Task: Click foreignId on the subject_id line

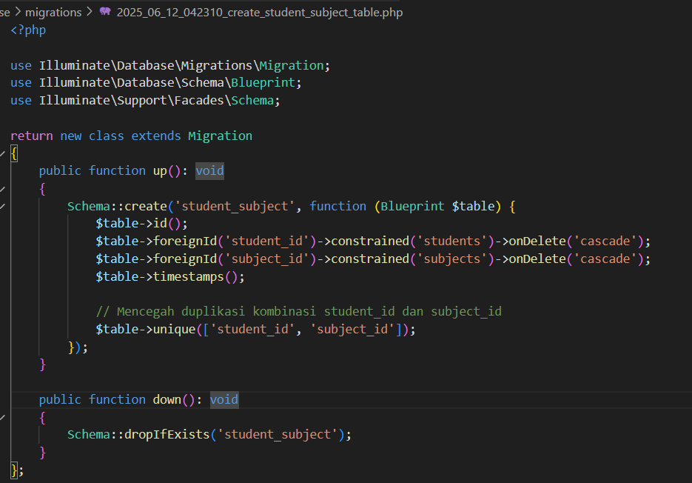Action: click(x=184, y=259)
